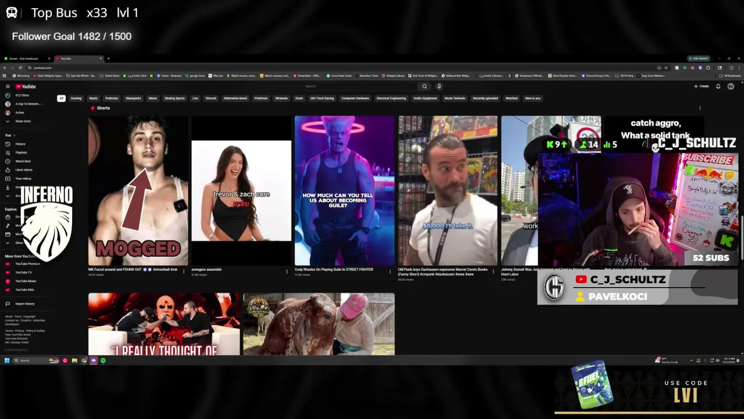Viewport: 744px width, 419px height.
Task: Play the 'I really thought of' video
Action: tap(163, 324)
